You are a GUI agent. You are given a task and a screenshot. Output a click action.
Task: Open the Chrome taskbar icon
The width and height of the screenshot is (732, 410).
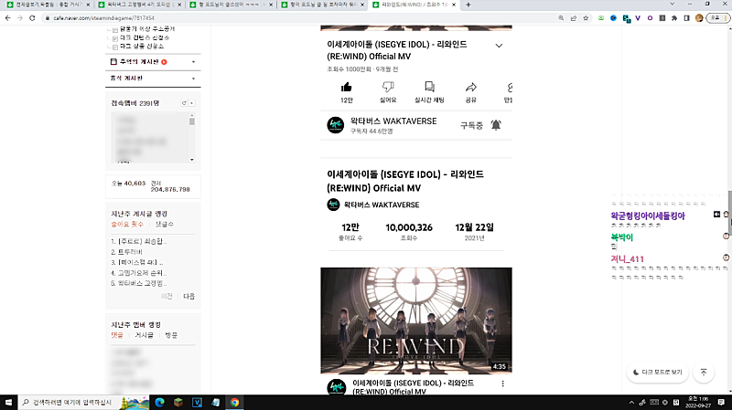234,402
